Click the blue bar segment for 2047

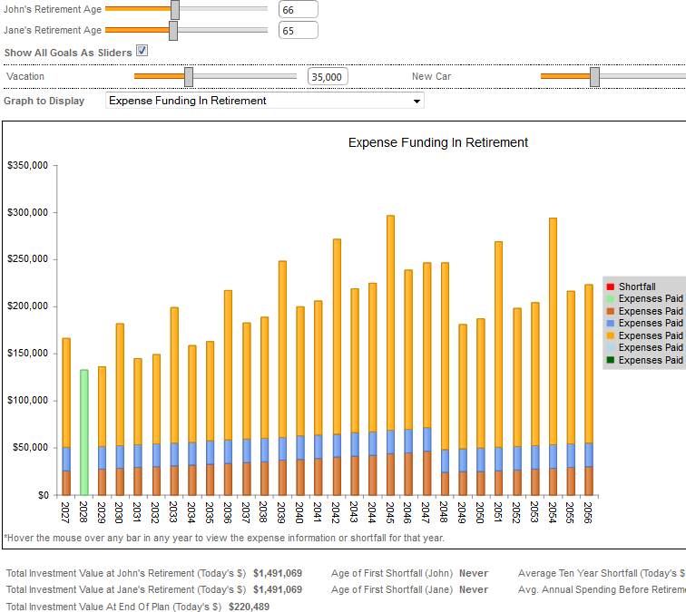click(x=427, y=440)
